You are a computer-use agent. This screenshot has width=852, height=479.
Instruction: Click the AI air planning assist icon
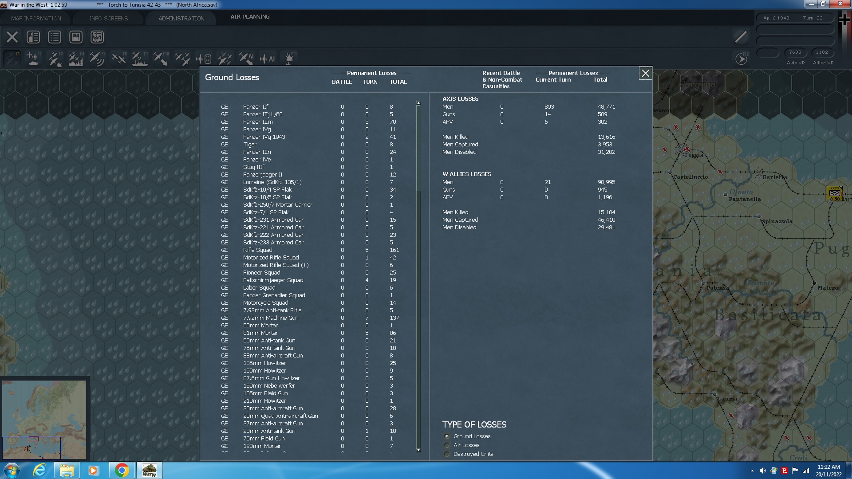pos(268,58)
